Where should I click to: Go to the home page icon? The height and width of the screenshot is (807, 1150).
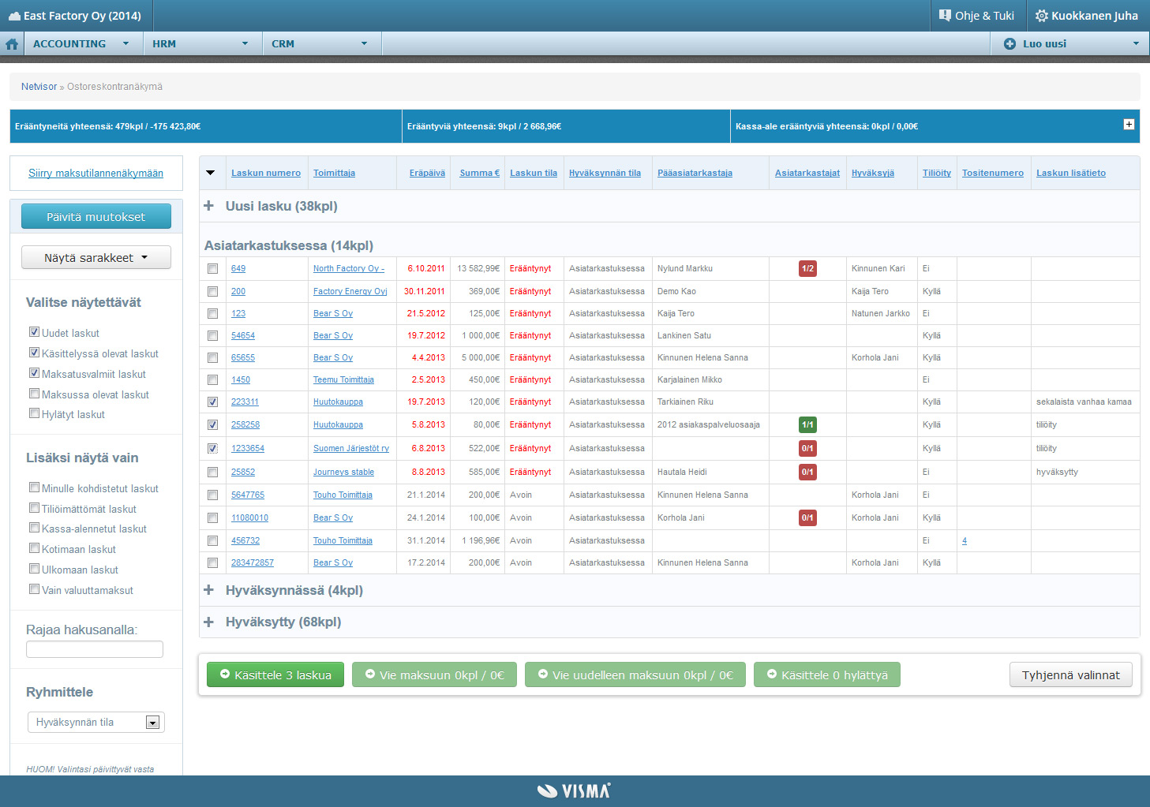click(12, 44)
